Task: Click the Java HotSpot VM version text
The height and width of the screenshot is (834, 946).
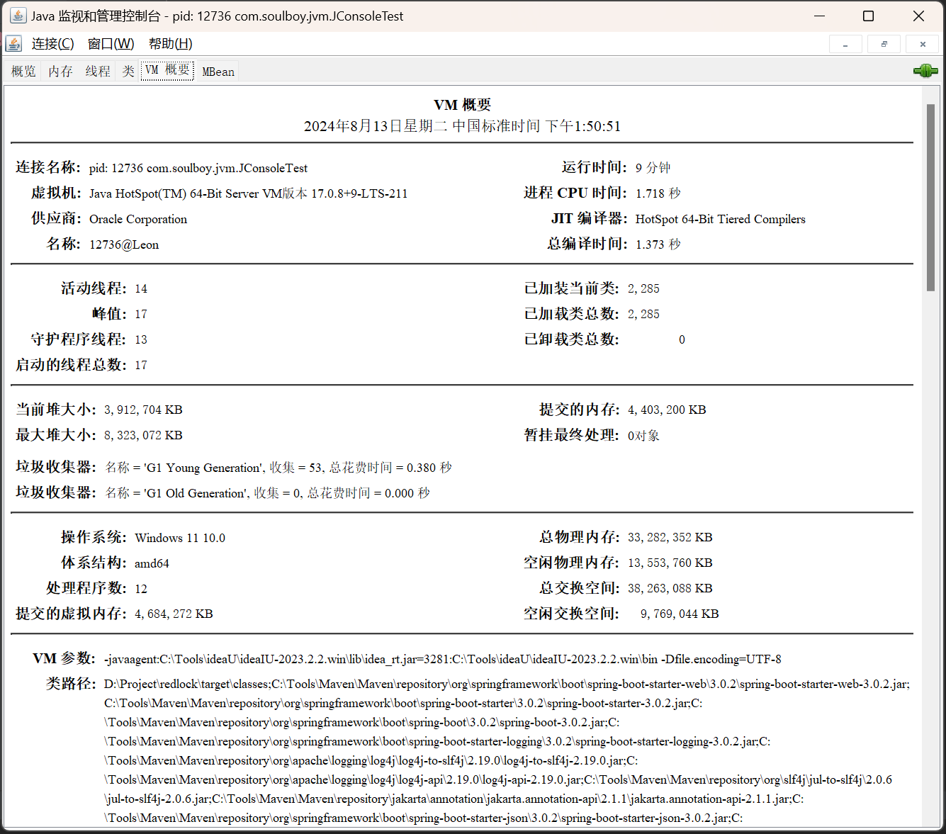Action: coord(248,193)
